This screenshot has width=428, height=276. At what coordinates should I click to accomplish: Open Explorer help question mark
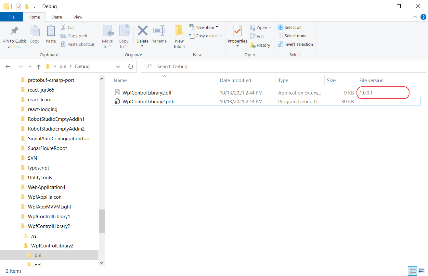[x=423, y=17]
